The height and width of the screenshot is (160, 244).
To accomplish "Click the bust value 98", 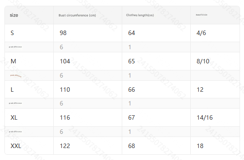I will (x=63, y=33).
